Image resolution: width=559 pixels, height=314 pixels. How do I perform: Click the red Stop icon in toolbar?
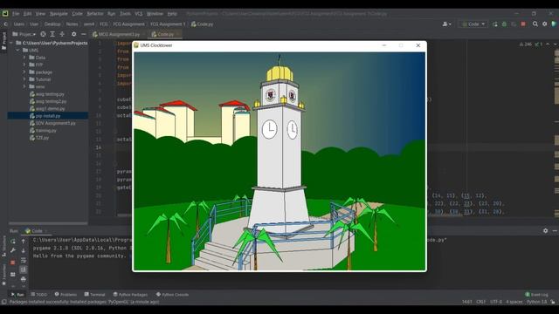point(523,24)
